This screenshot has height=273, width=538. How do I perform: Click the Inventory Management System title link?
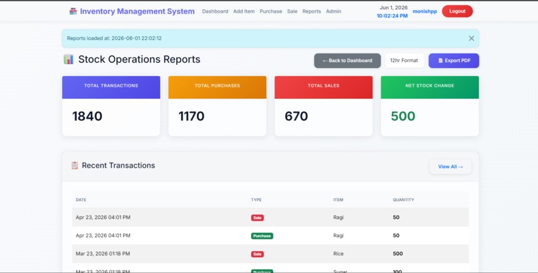tap(138, 11)
